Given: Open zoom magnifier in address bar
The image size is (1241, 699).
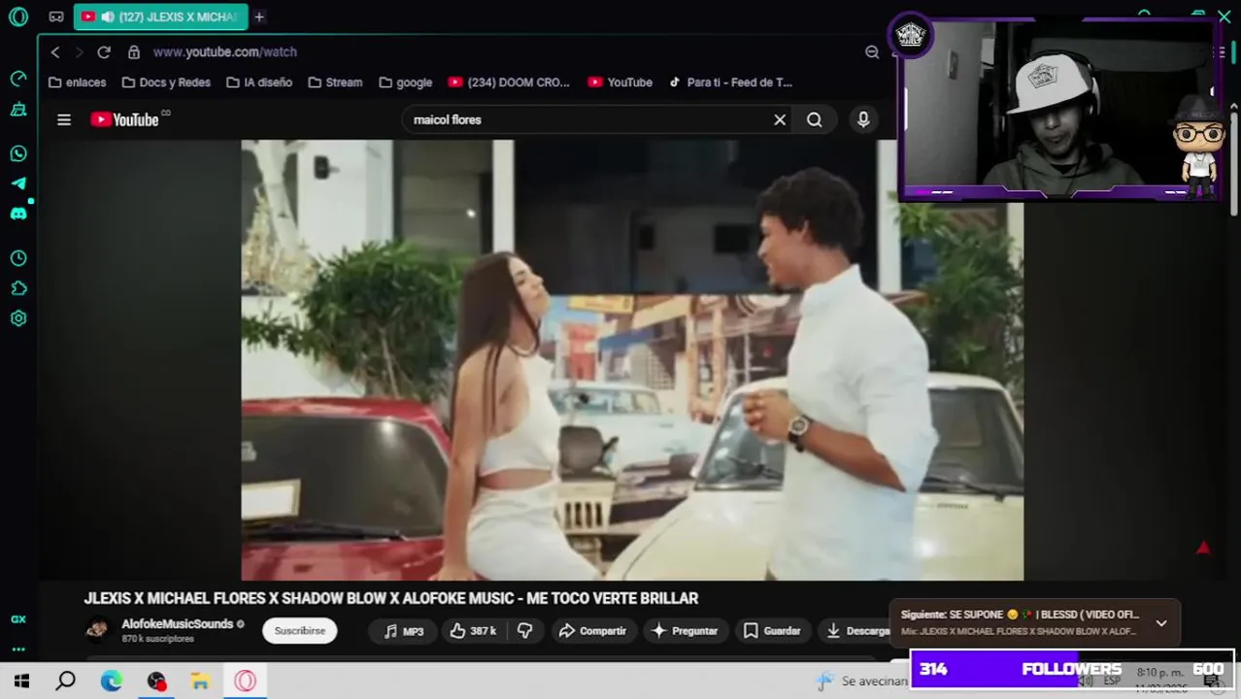Looking at the screenshot, I should (x=872, y=52).
